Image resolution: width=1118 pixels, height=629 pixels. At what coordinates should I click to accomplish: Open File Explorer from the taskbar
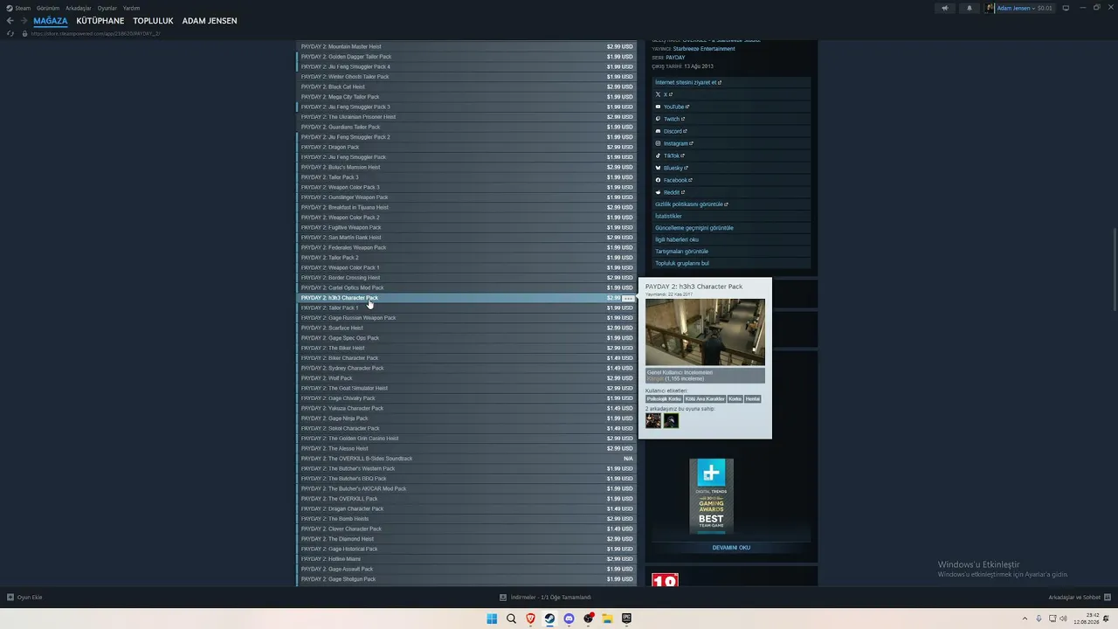pyautogui.click(x=607, y=619)
